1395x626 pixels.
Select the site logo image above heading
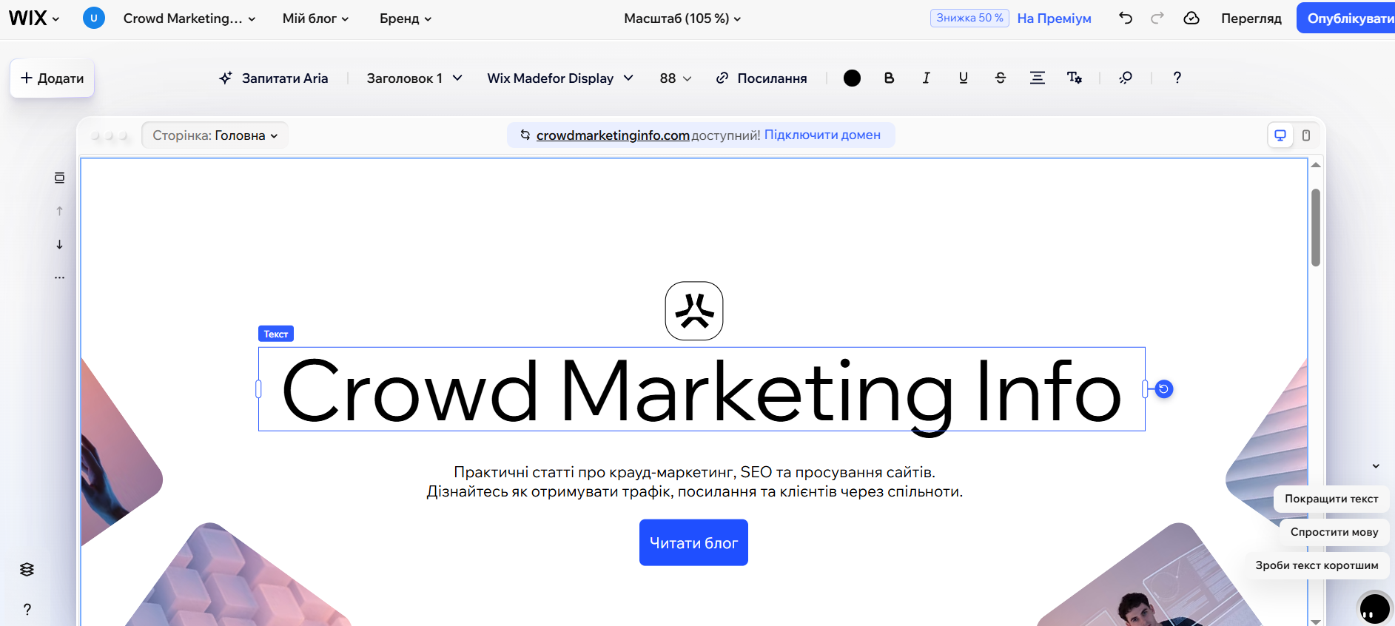point(694,311)
